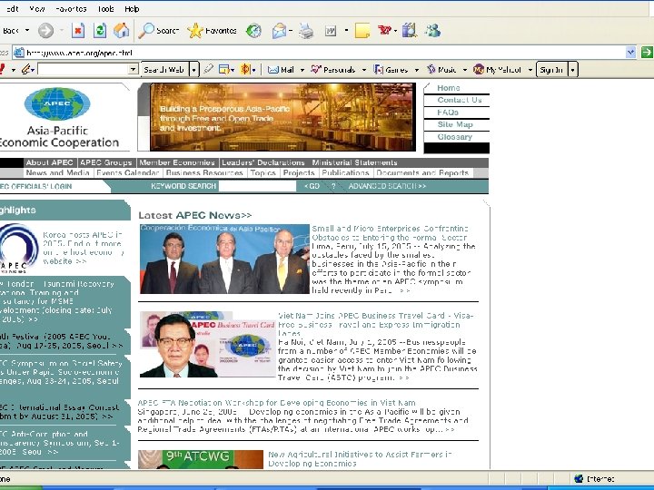This screenshot has width=654, height=490.
Task: Expand the Music dropdown arrow
Action: coord(465,70)
